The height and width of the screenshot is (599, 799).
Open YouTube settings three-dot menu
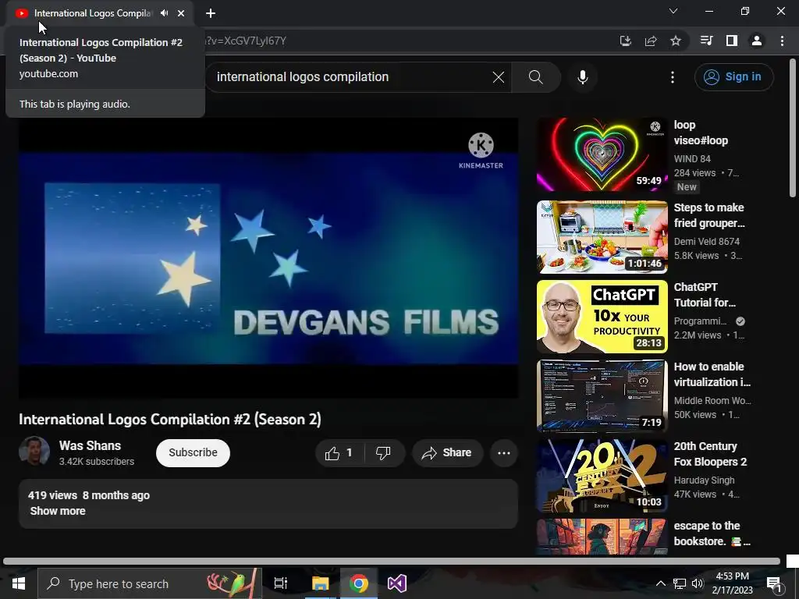[x=673, y=77]
